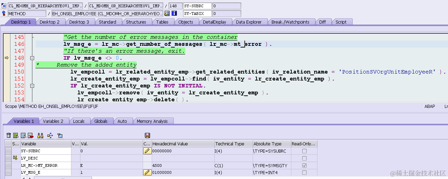The width and height of the screenshot is (448, 179).
Task: Click the METHOD type field
Action: click(x=27, y=14)
